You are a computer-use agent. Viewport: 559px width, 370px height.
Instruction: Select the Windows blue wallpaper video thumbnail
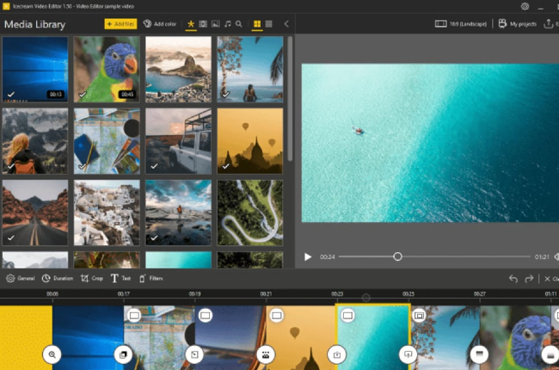[x=35, y=69]
